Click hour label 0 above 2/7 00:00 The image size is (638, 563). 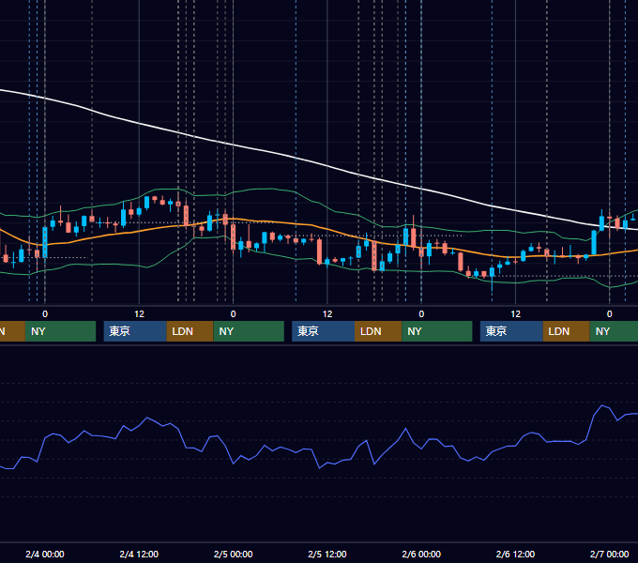pos(610,314)
